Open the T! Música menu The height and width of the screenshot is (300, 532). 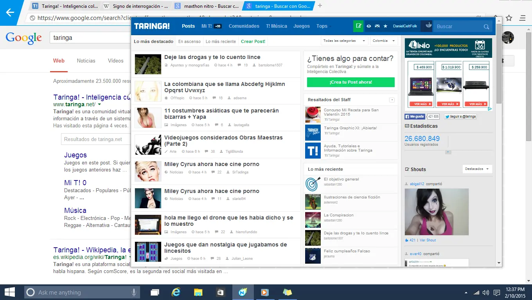(x=277, y=26)
